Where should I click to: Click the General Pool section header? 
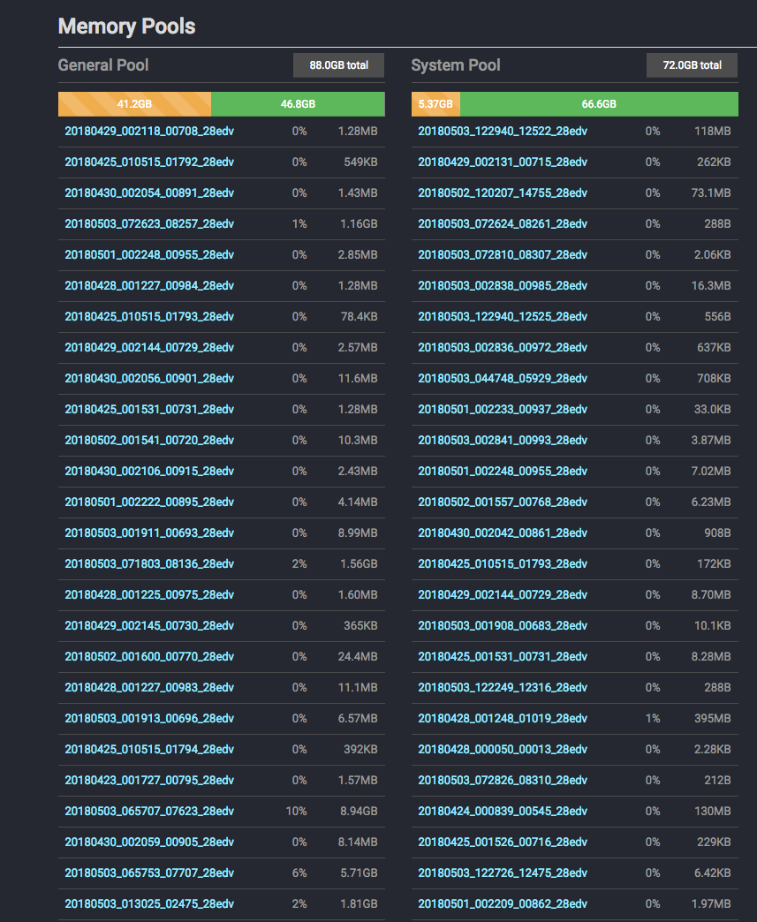pyautogui.click(x=102, y=64)
